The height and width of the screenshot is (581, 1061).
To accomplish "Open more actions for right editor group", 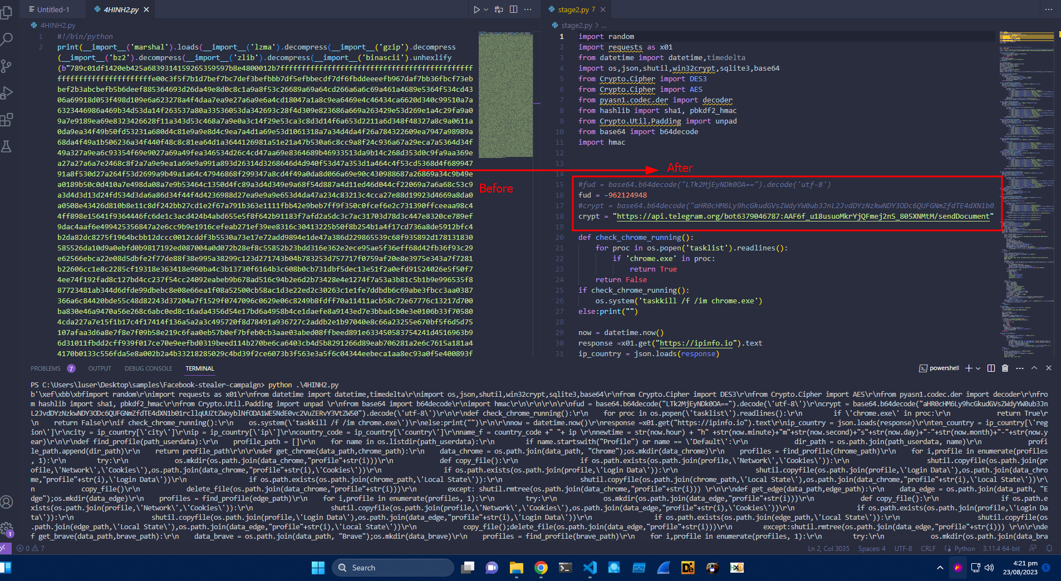I will click(1049, 9).
